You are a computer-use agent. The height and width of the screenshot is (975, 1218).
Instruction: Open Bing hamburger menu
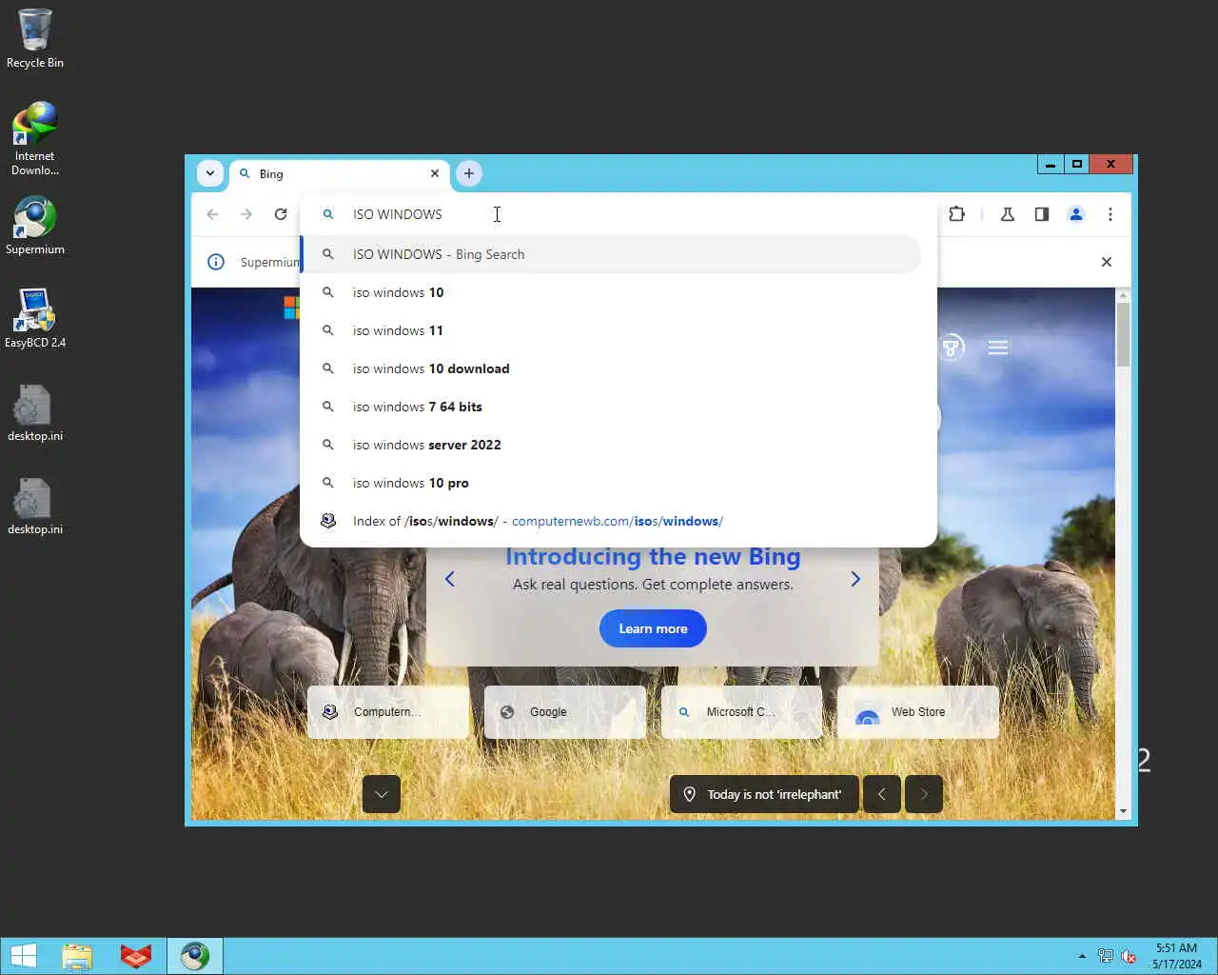point(998,348)
